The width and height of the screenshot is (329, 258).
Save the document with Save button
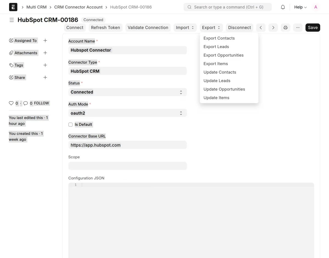313,28
